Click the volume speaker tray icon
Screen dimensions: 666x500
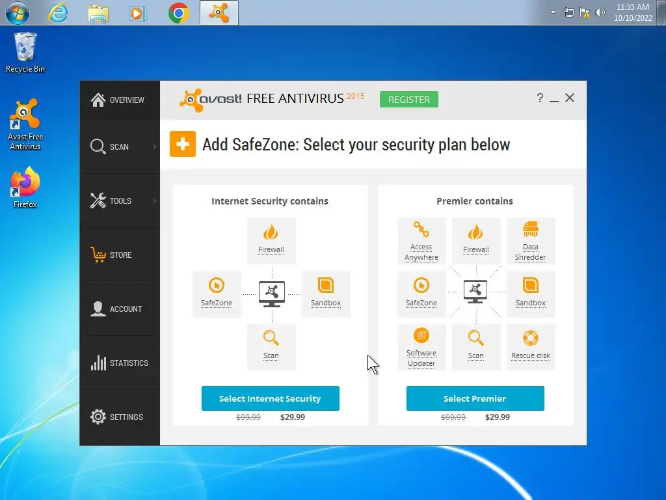click(600, 12)
